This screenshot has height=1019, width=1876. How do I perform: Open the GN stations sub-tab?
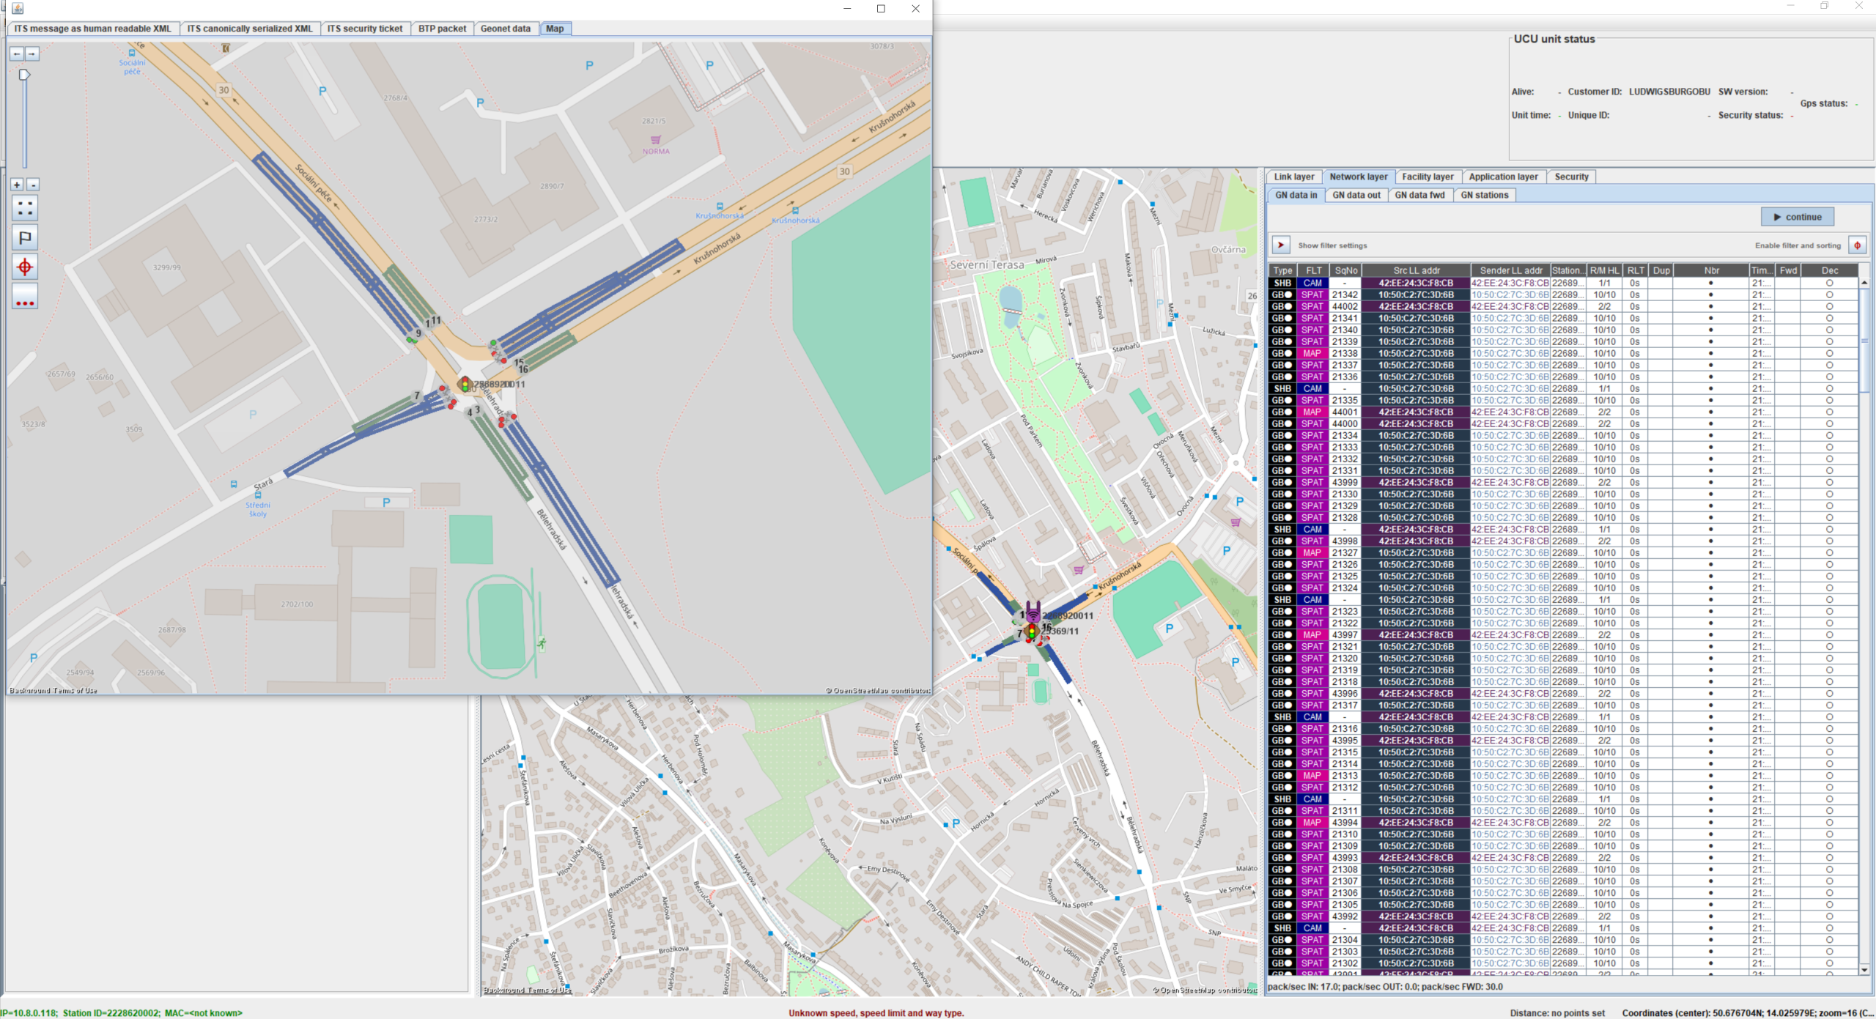click(1485, 195)
